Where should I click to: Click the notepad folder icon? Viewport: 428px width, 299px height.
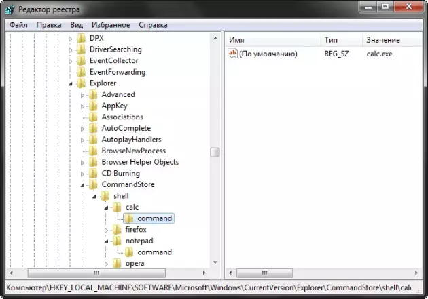coord(117,241)
